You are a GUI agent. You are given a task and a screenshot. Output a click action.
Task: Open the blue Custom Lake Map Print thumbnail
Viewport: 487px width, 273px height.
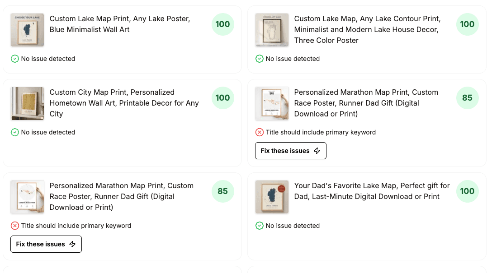click(x=27, y=30)
